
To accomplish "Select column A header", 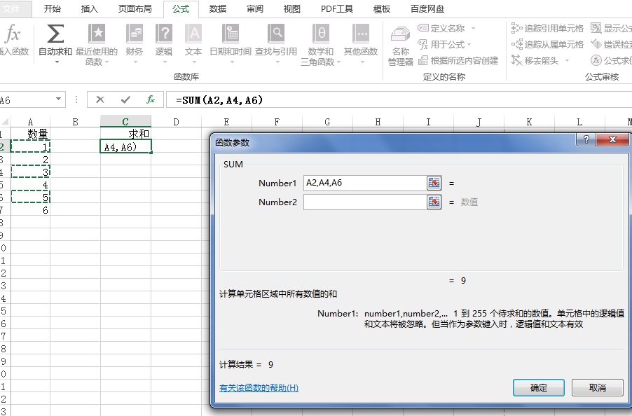I will [x=30, y=122].
